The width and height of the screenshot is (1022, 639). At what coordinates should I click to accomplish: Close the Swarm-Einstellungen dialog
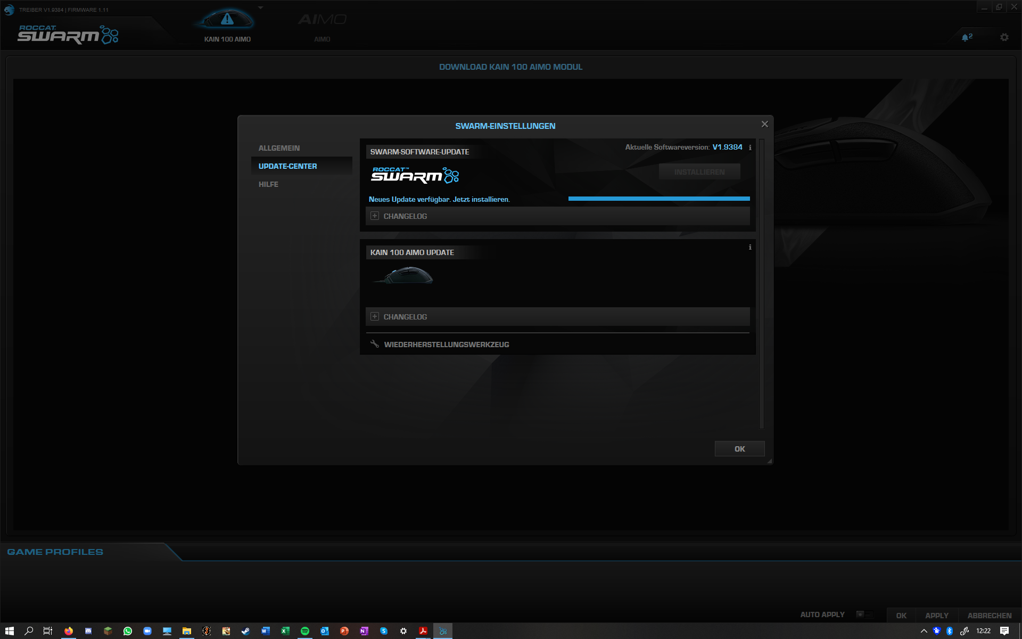point(764,124)
